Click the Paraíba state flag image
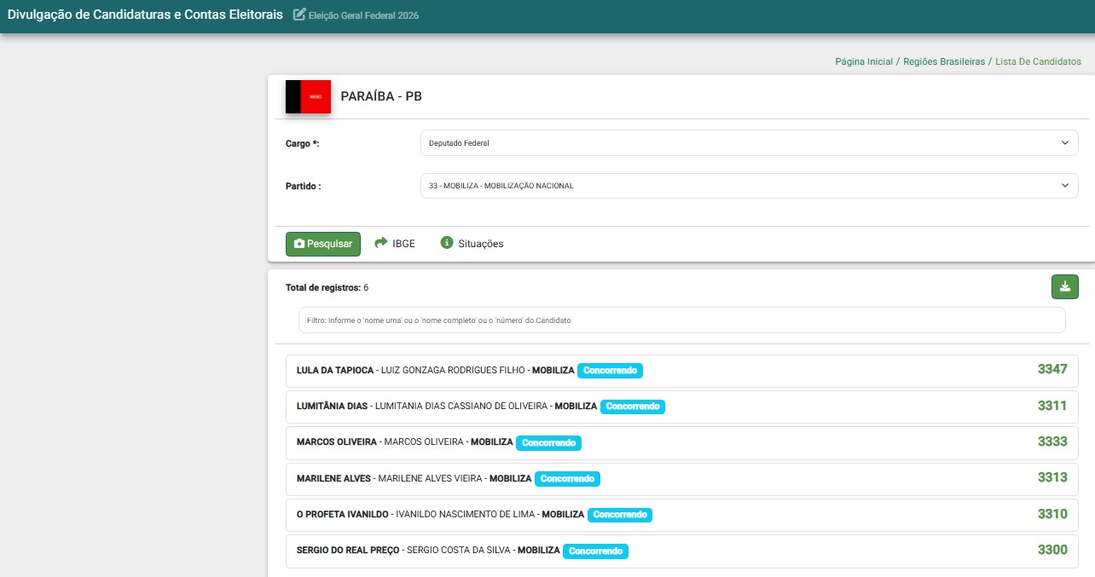Image resolution: width=1095 pixels, height=577 pixels. coord(308,97)
